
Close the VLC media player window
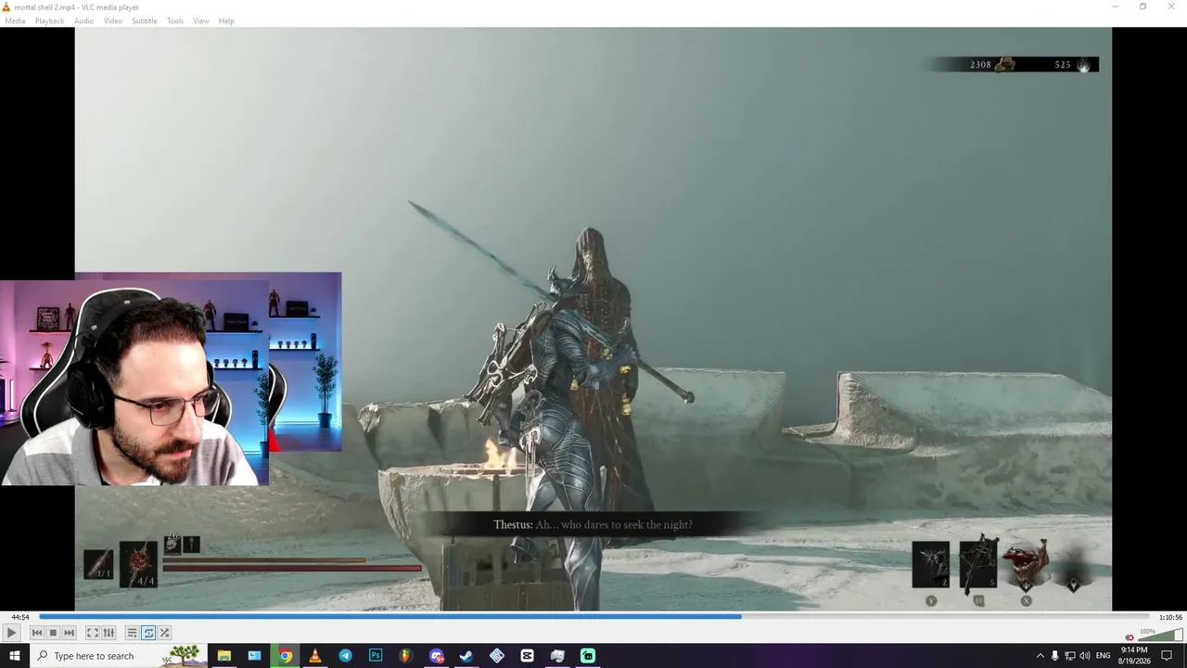coord(1171,6)
